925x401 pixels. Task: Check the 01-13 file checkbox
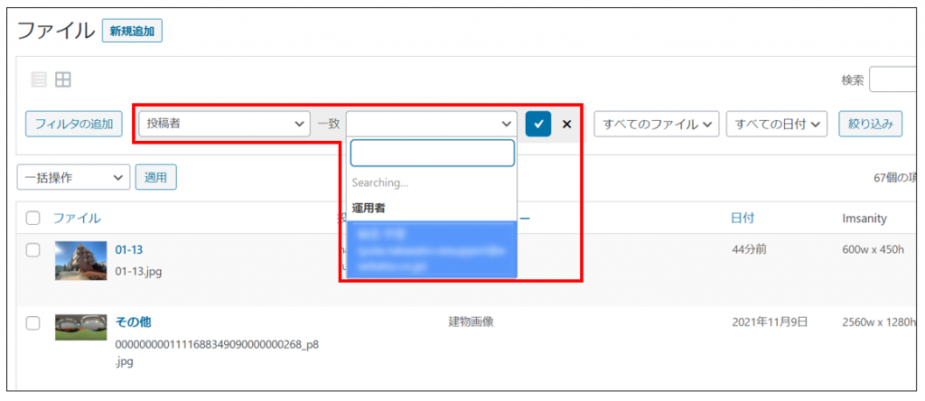point(33,250)
